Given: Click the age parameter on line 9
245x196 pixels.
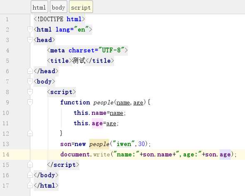Looking at the screenshot, I should 138,103.
